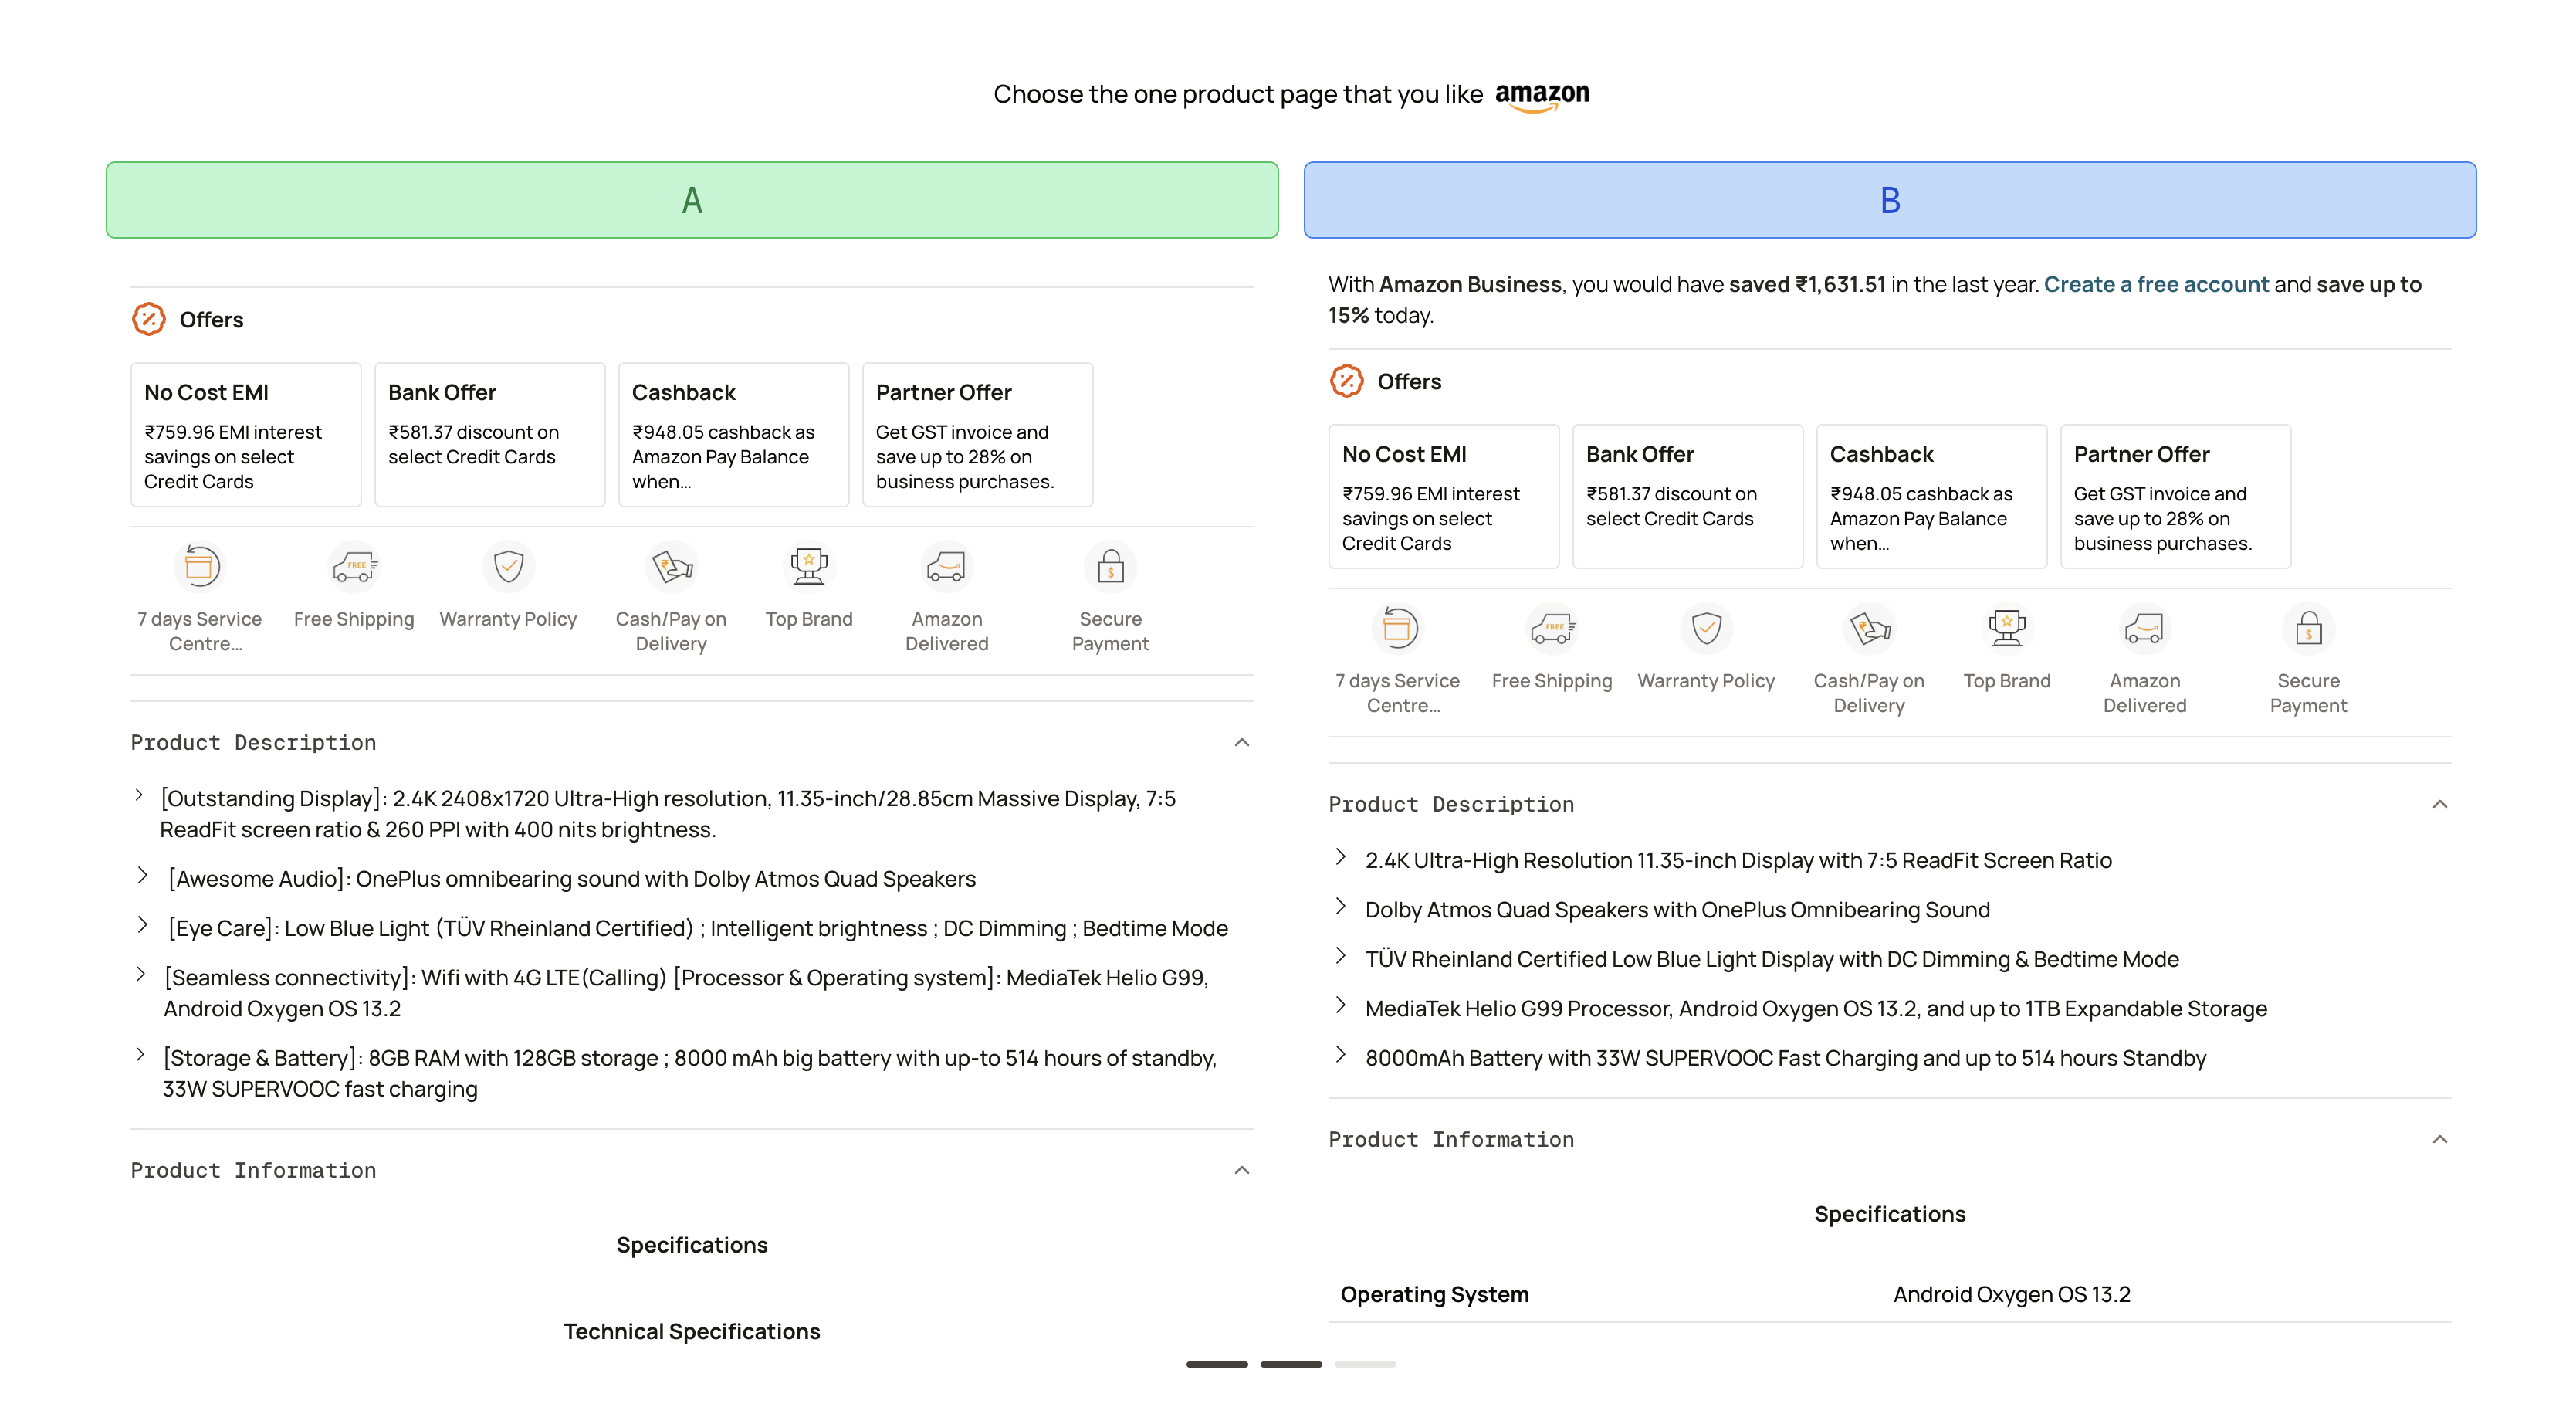
Task: Click the Cash/Pay on Delivery icon in panel B
Action: [1868, 629]
